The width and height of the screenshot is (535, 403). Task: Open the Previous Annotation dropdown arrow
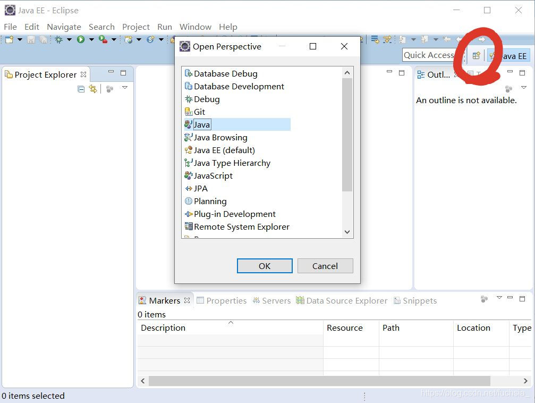point(436,40)
